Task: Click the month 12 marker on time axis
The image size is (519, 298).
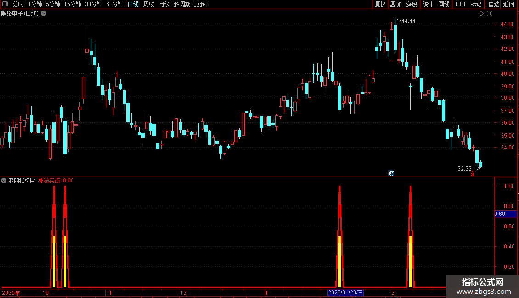Action: 183,292
